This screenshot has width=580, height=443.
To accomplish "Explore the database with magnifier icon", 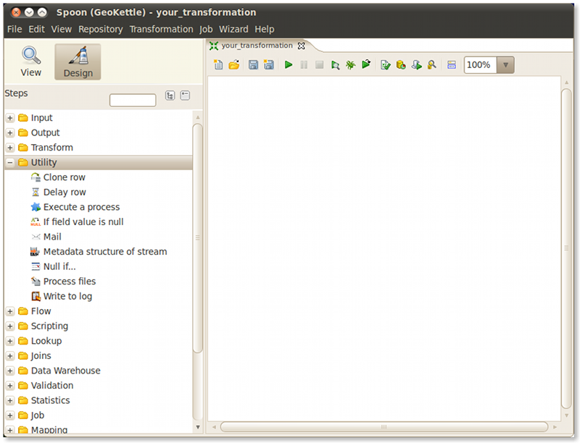I will [431, 65].
